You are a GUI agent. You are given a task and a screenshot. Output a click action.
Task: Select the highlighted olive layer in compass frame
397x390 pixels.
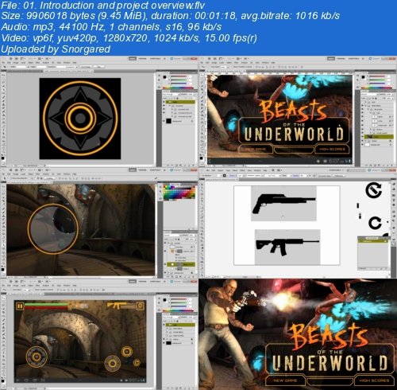click(x=179, y=102)
